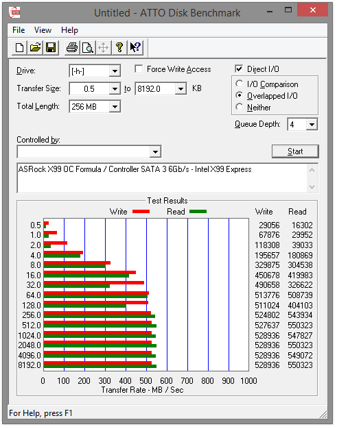Close the ATTO Disk Benchmark window
Image resolution: width=337 pixels, height=429 pixels.
(312, 10)
